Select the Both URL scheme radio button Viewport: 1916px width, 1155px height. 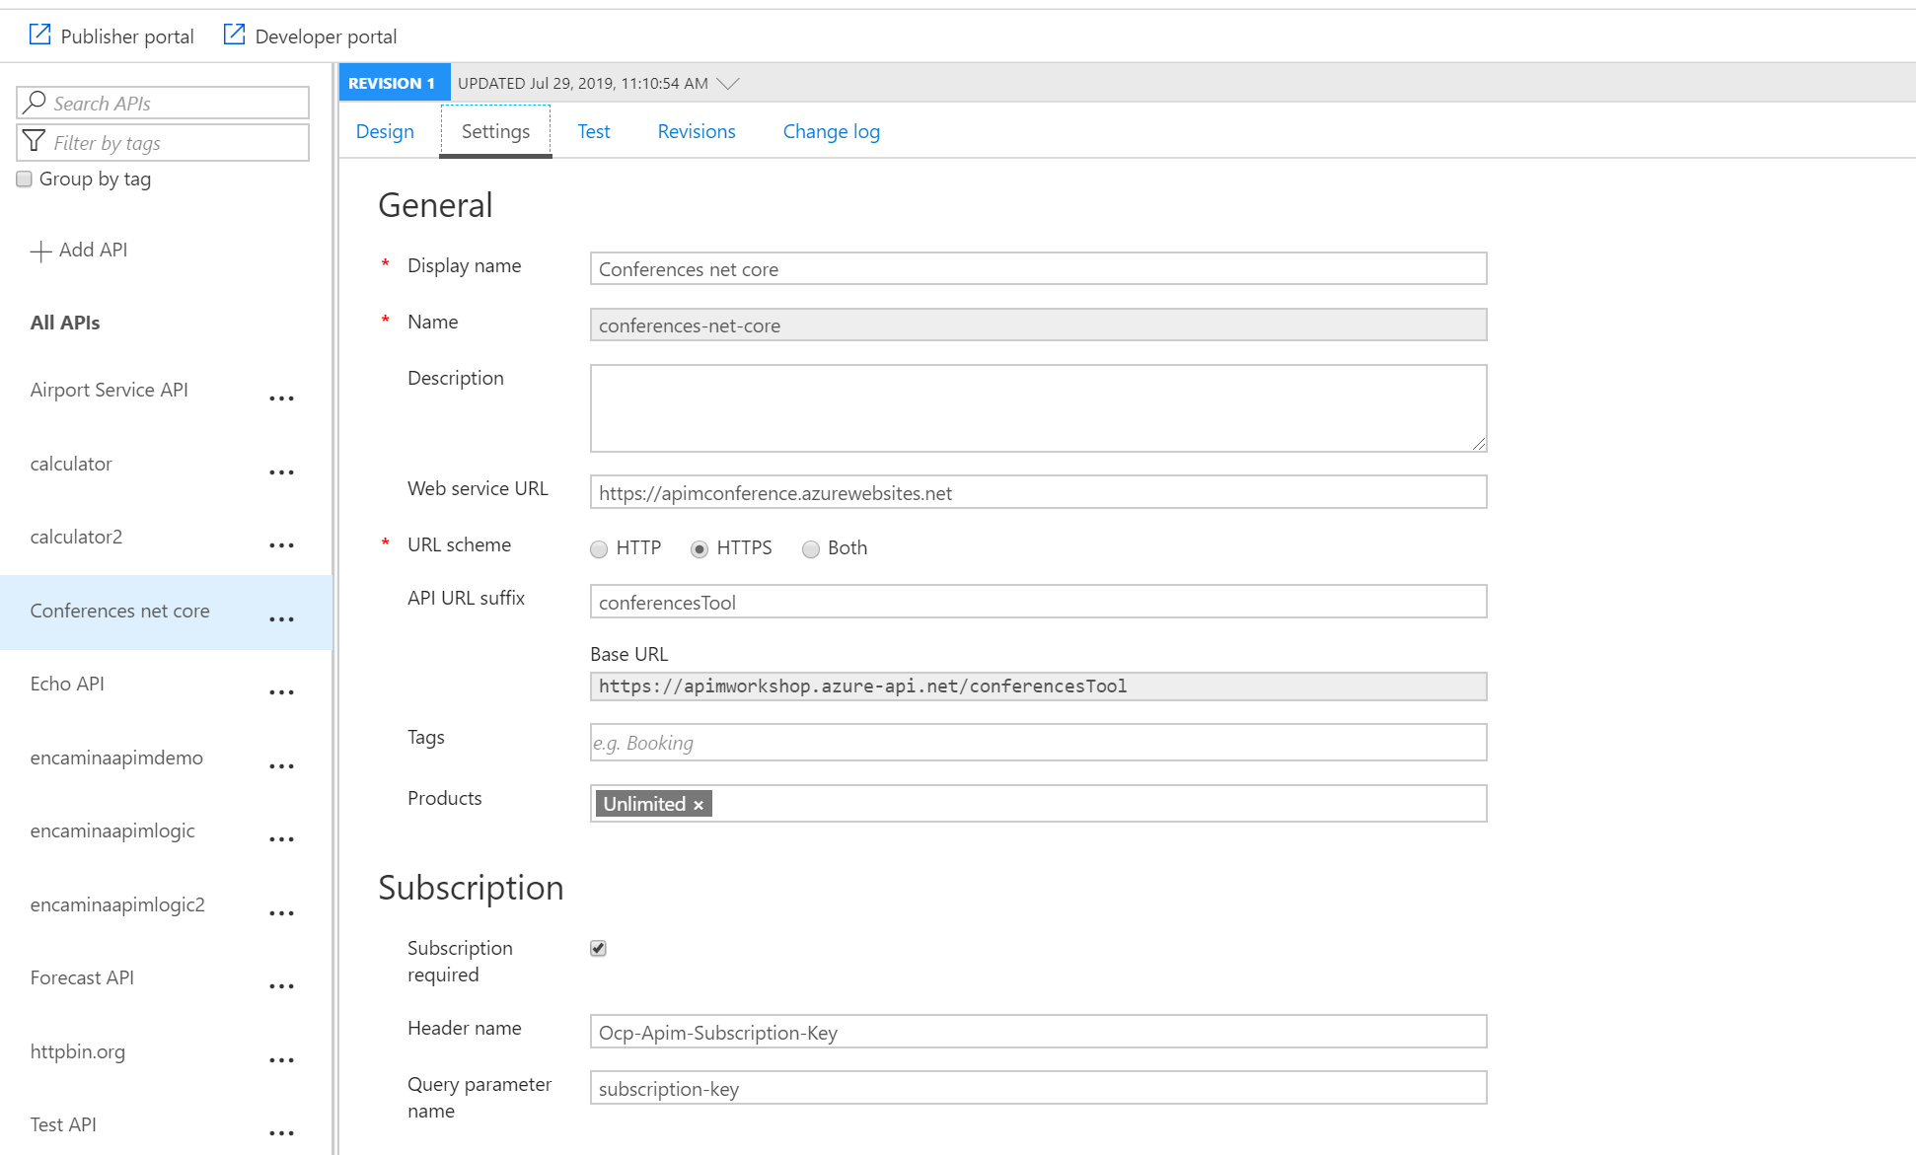[x=810, y=549]
